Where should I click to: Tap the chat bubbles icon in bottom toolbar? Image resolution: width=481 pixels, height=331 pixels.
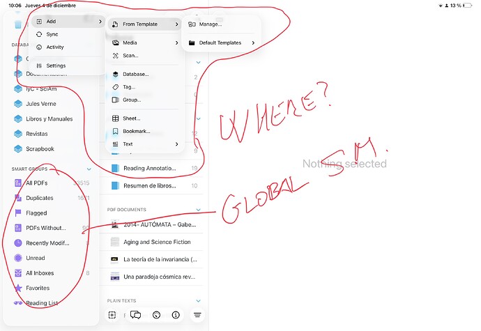135,315
